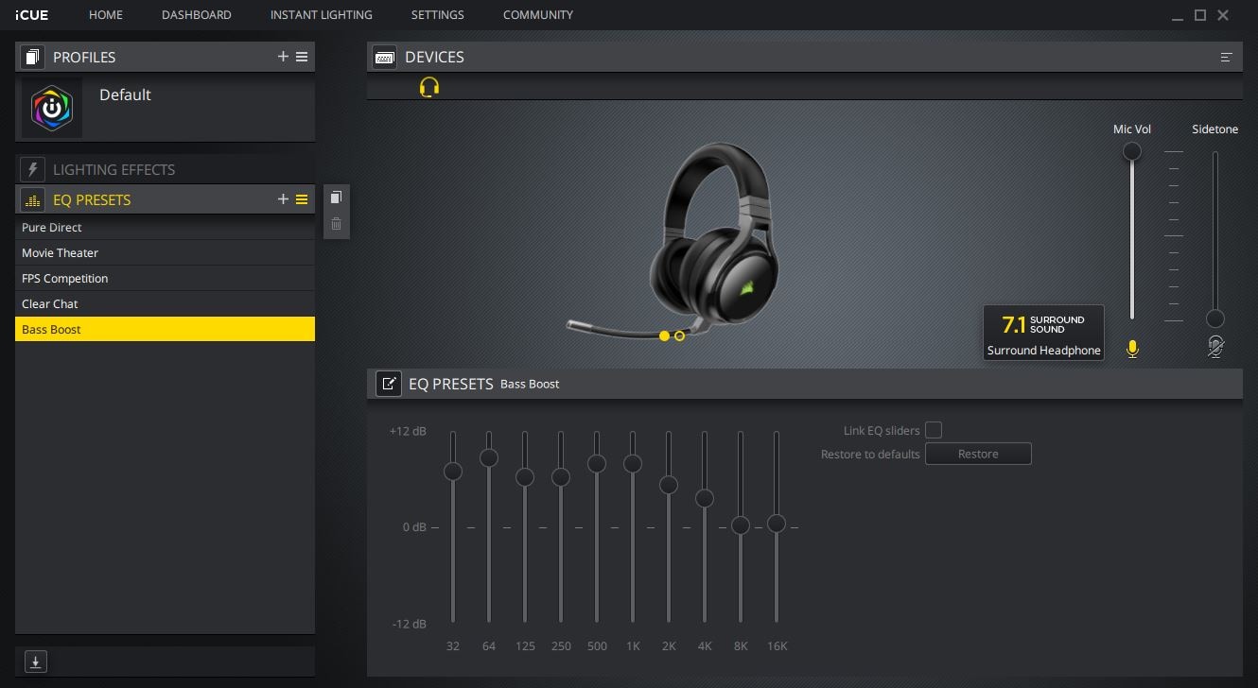The width and height of the screenshot is (1258, 688).
Task: Toggle 7.1 Surround Sound mode
Action: 1043,333
